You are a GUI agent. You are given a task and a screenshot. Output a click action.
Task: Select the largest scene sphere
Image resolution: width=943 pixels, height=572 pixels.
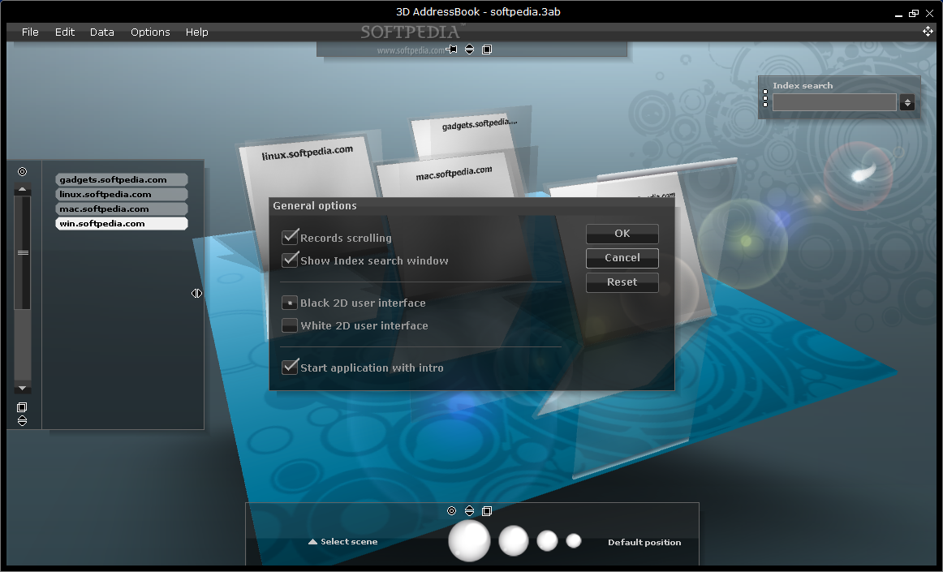(469, 540)
